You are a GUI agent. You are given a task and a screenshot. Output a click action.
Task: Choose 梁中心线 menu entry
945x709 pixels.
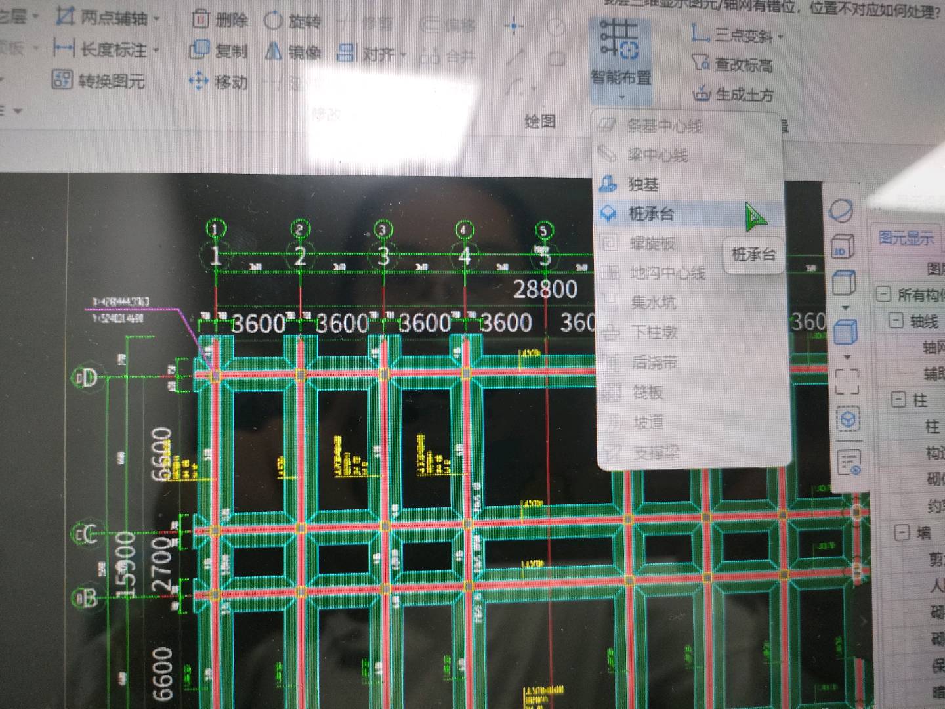click(x=687, y=154)
